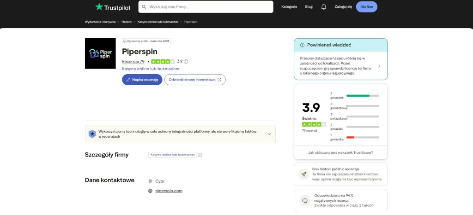Click the shield star icon in integrity notice
Image resolution: width=473 pixels, height=215 pixels.
92,134
